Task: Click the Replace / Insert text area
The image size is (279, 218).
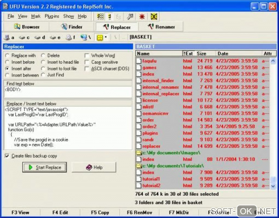Action: (68, 128)
